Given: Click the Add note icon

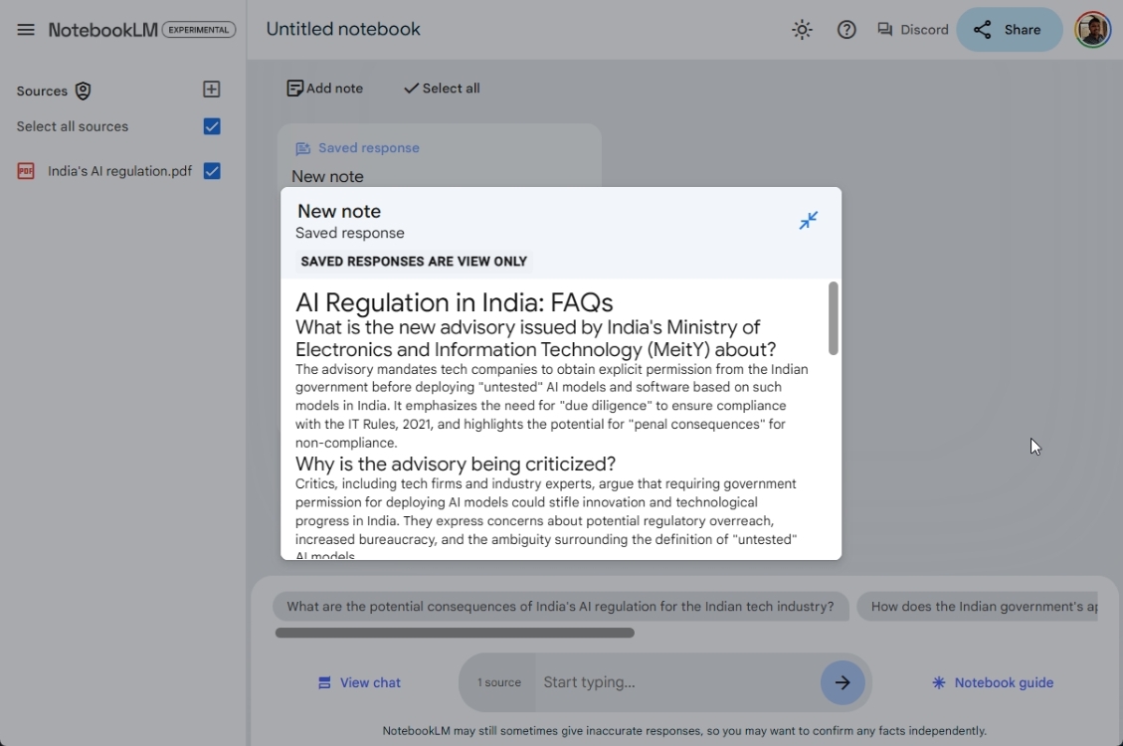Looking at the screenshot, I should (294, 88).
